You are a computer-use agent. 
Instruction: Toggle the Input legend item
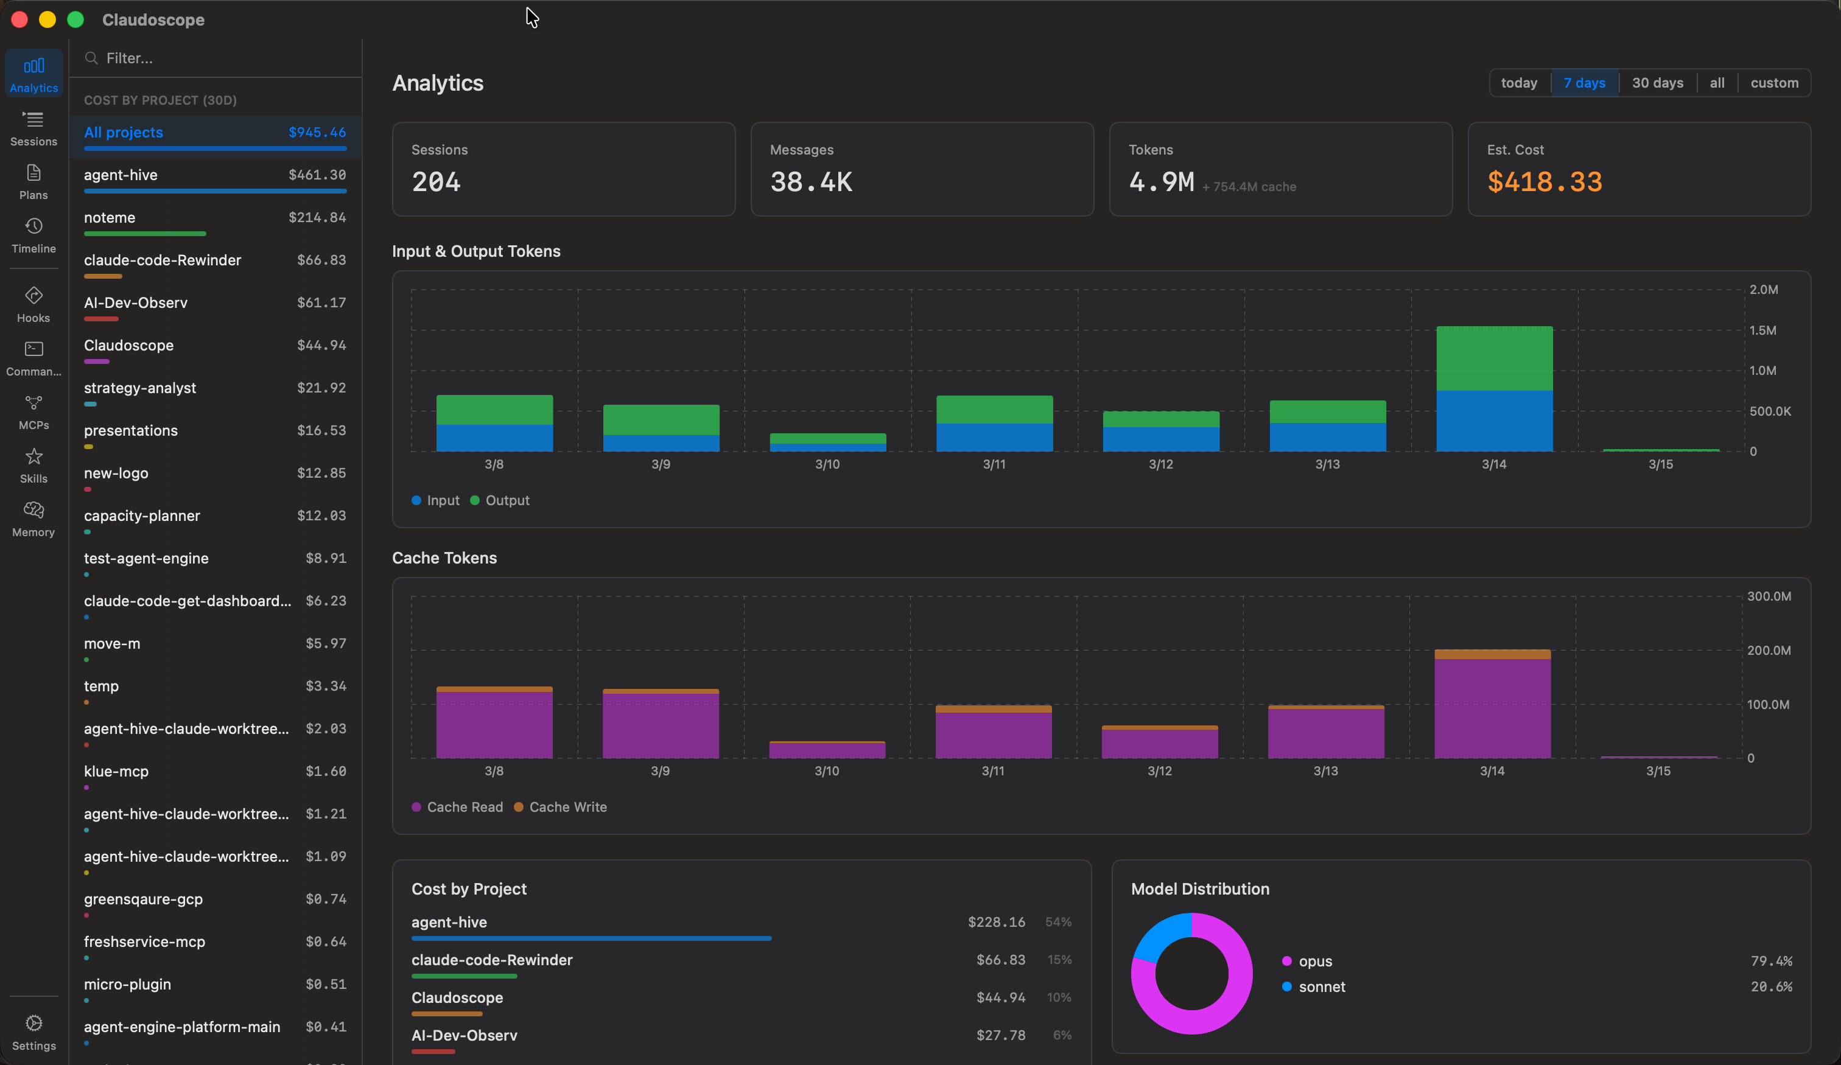435,500
